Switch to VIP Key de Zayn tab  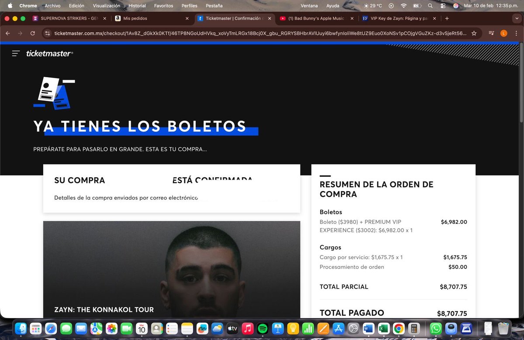399,18
